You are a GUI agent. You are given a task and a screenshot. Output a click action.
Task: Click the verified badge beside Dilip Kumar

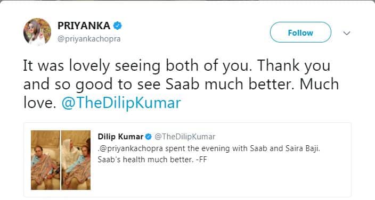(149, 137)
